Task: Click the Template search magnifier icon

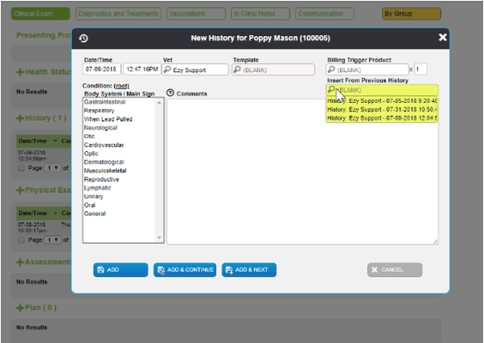Action: click(x=237, y=69)
